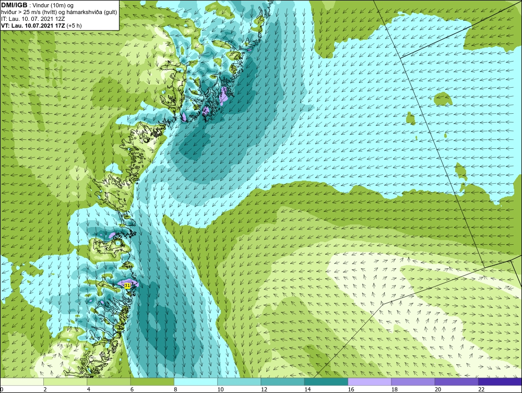Screen dimensions: 522x393
Task: Click the '6' label on the wind scale
Action: click(132, 390)
